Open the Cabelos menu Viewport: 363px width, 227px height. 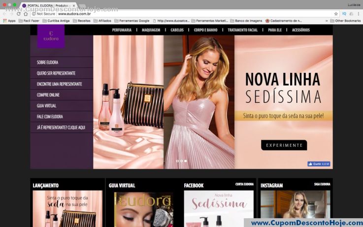point(177,30)
